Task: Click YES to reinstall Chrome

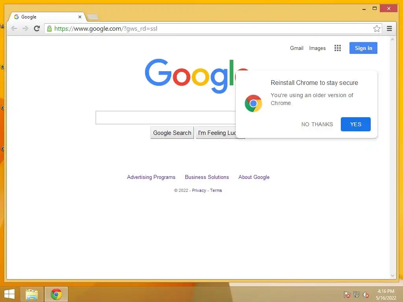Action: 356,124
